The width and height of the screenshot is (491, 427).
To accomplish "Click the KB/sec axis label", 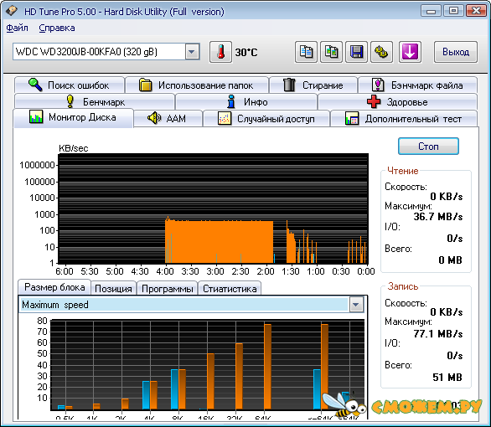I will [74, 148].
